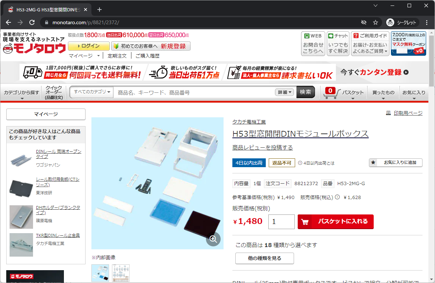The width and height of the screenshot is (435, 283).
Task: Click 新規登録 for first-time customers
Action: (173, 46)
